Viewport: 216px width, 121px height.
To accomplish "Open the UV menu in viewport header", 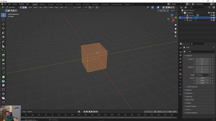I will [66, 7].
